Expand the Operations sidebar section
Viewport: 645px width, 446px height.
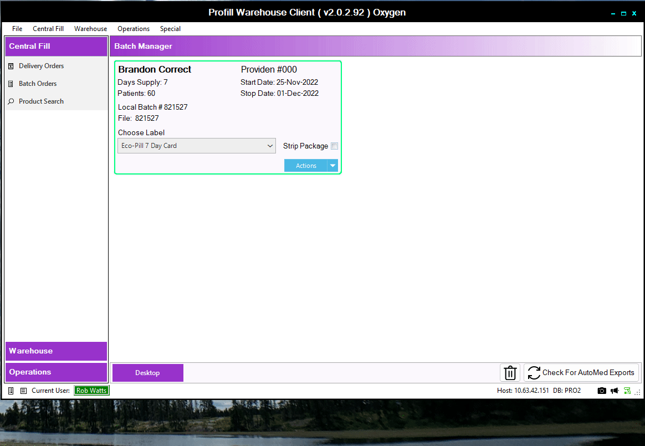pyautogui.click(x=56, y=372)
